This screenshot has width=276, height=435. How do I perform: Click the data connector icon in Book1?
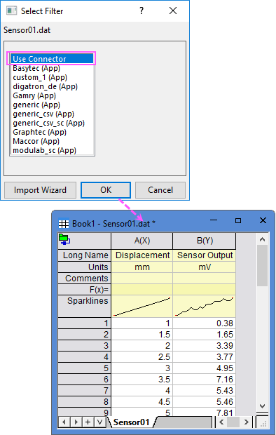coord(64,239)
